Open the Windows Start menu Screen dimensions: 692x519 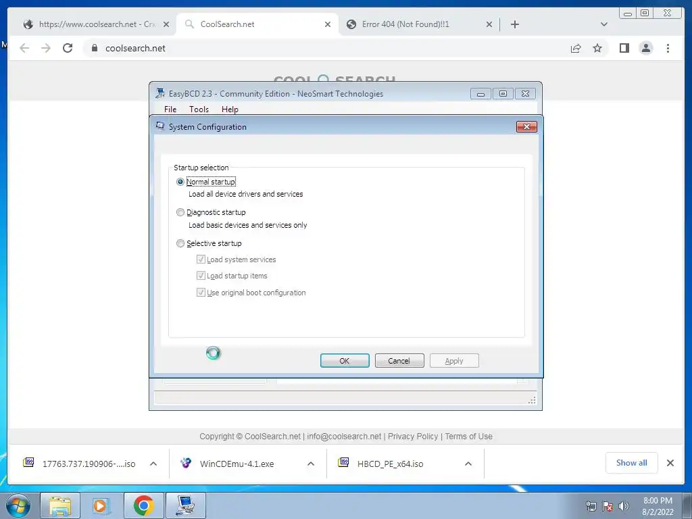tap(18, 505)
